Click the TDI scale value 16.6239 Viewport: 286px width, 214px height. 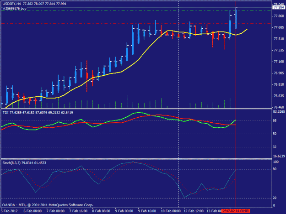(279, 156)
